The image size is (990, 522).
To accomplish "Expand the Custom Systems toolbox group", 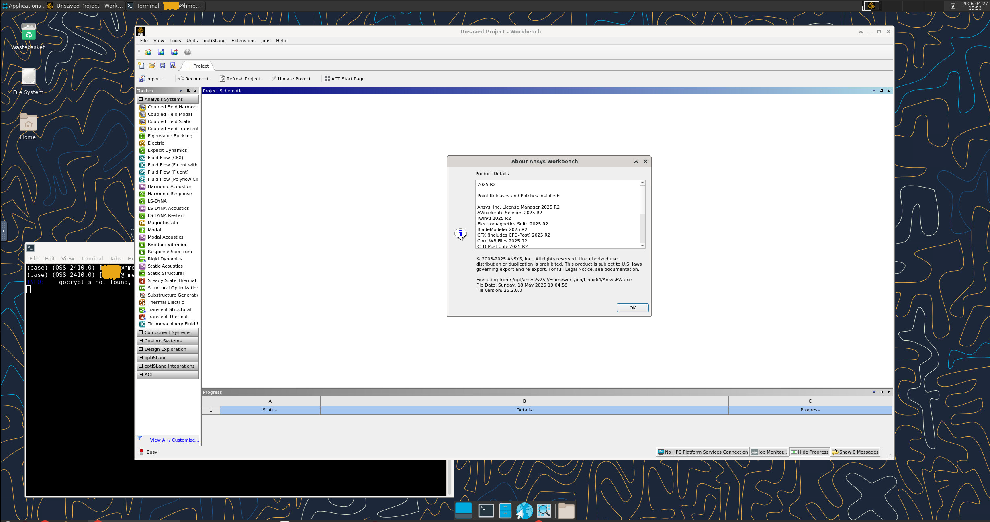I will pyautogui.click(x=141, y=340).
